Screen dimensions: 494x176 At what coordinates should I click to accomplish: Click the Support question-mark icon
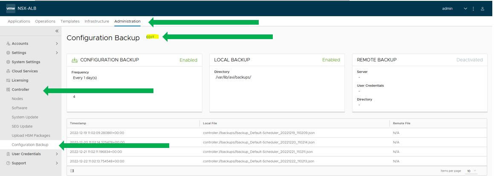point(8,163)
